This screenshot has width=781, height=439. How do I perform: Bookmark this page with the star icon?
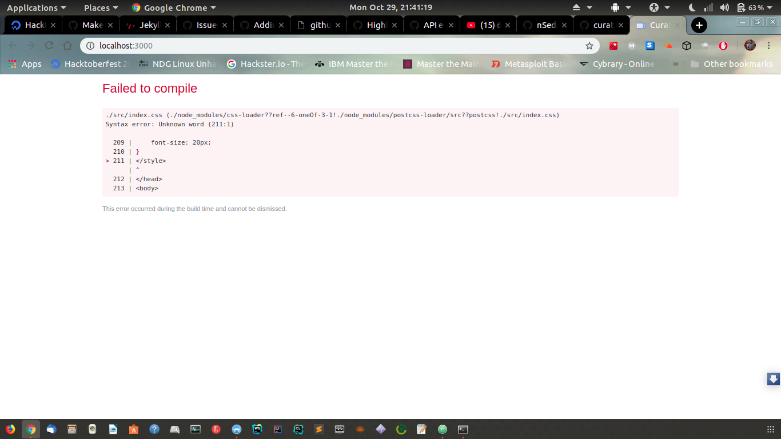pos(589,46)
